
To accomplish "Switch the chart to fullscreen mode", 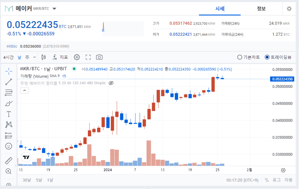I will (88, 57).
